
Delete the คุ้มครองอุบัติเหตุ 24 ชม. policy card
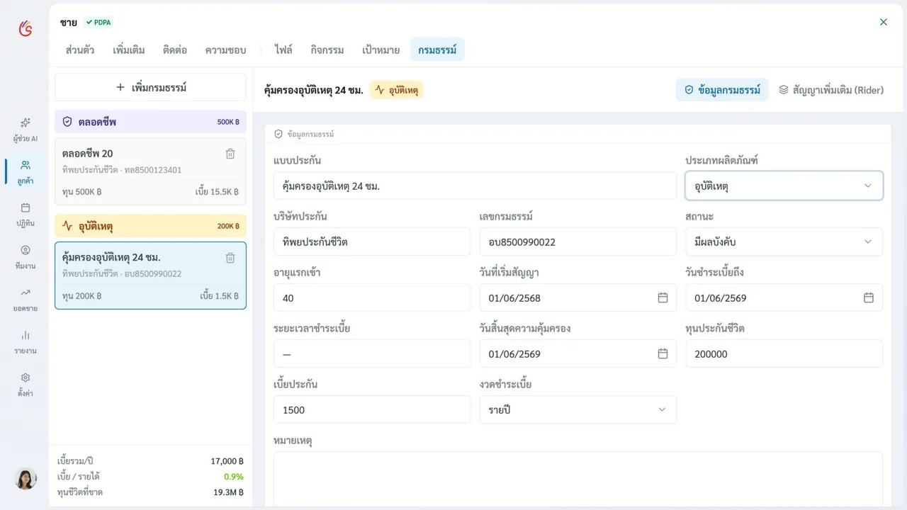point(230,258)
